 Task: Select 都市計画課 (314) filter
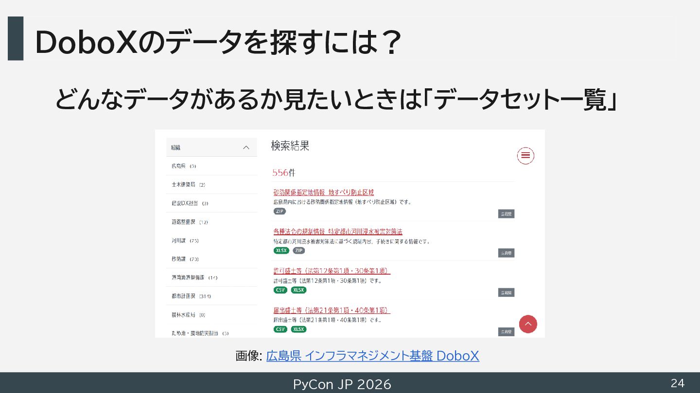point(191,296)
